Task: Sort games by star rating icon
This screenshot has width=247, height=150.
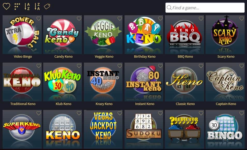Action: (x=17, y=6)
